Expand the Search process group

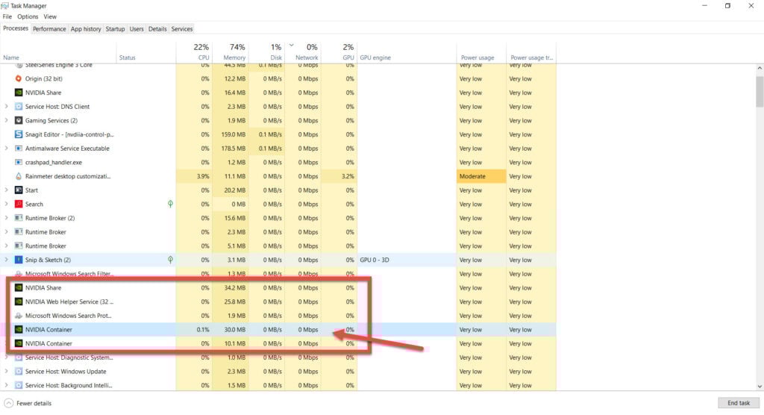click(6, 204)
